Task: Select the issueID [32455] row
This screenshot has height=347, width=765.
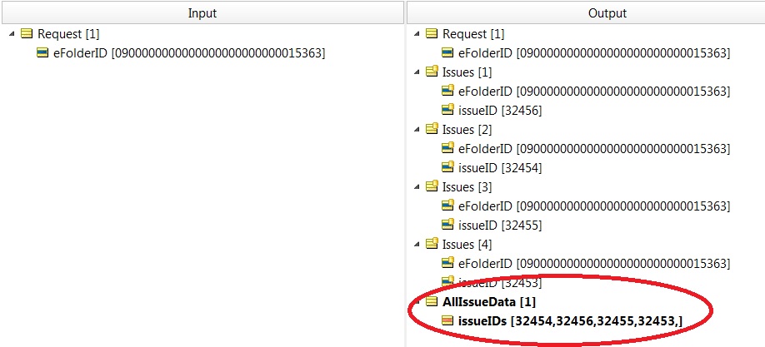Action: click(500, 226)
